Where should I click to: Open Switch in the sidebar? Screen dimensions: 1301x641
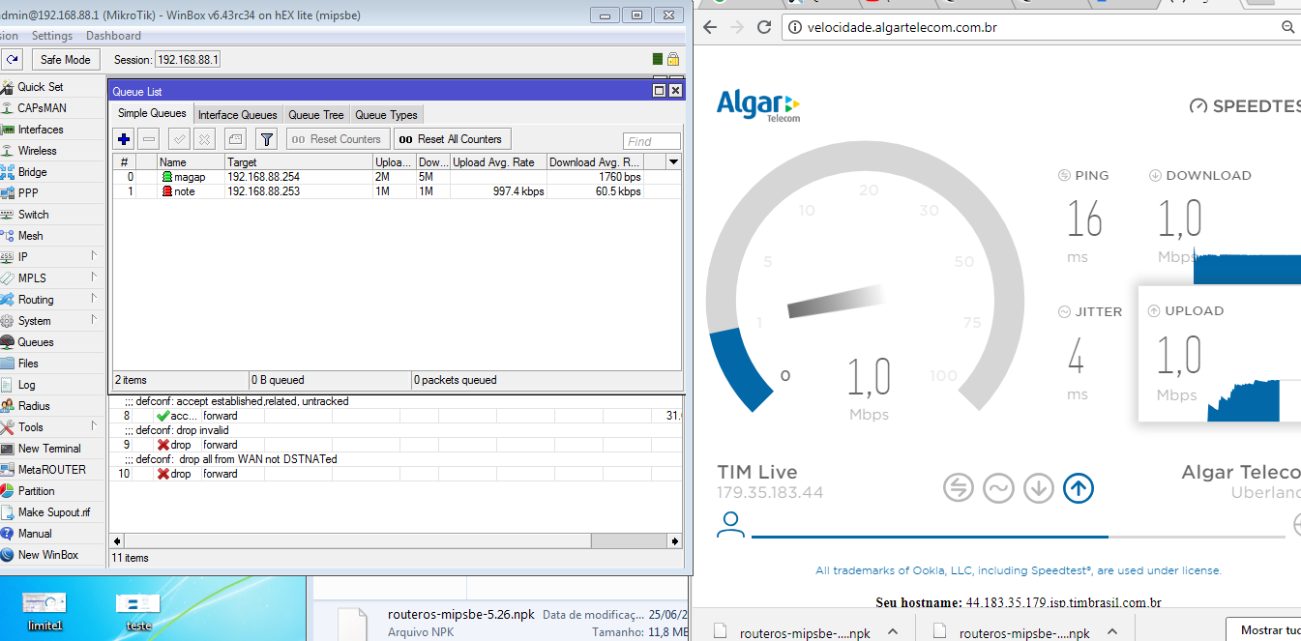(x=33, y=215)
